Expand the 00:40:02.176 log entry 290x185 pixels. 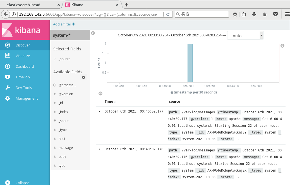coord(99,149)
